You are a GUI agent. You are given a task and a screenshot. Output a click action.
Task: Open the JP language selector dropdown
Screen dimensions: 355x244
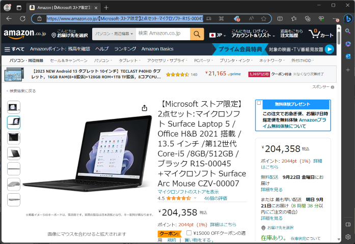217,35
